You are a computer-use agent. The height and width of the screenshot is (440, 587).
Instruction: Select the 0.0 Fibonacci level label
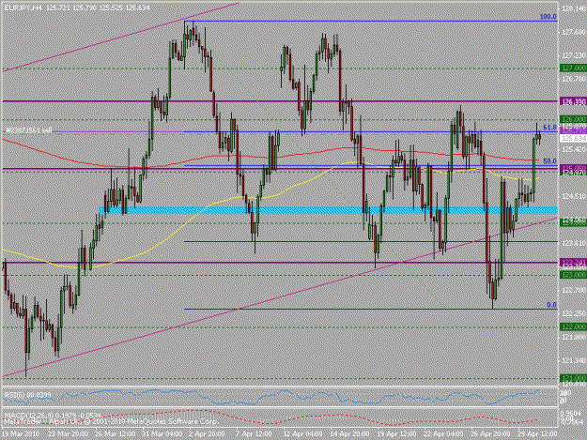pyautogui.click(x=551, y=305)
